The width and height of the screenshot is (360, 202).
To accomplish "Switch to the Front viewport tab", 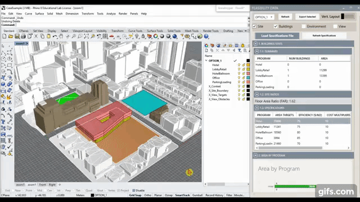I will [x=42, y=185].
